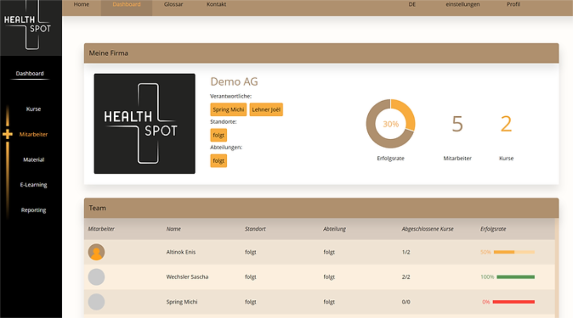The width and height of the screenshot is (573, 318).
Task: Open Reporting in the sidebar
Action: click(33, 210)
